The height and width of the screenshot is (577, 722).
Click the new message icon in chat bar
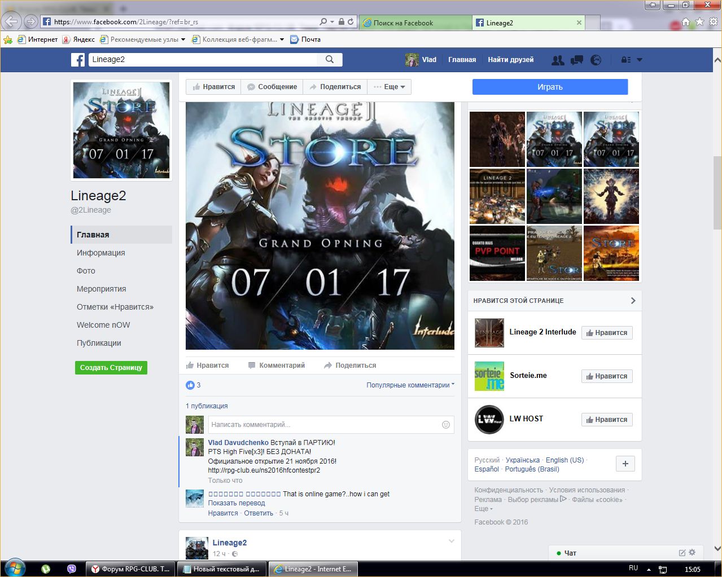coord(682,553)
